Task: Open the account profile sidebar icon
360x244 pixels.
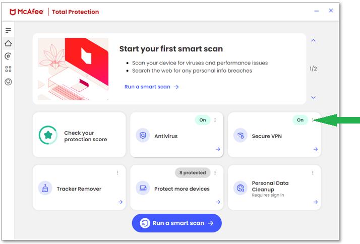Action: [x=8, y=82]
